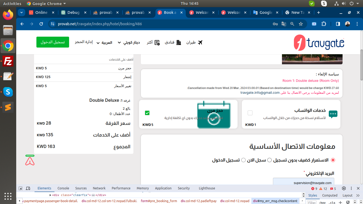363x204 pixels.
Task: Open DevTools settings gear
Action: tap(344, 188)
